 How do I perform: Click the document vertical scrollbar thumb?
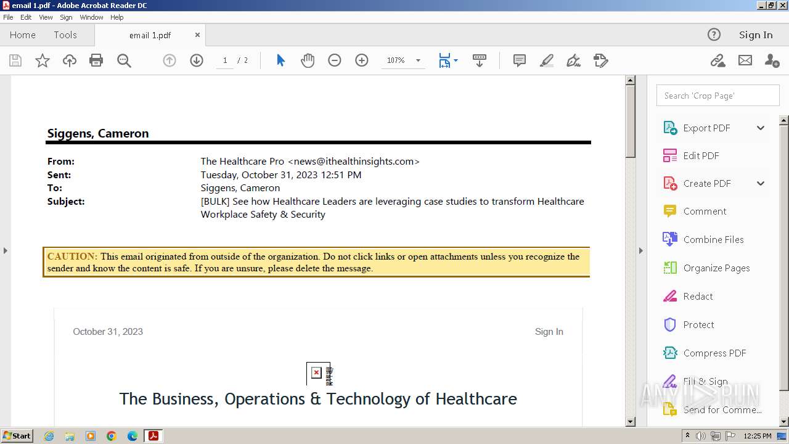(630, 120)
